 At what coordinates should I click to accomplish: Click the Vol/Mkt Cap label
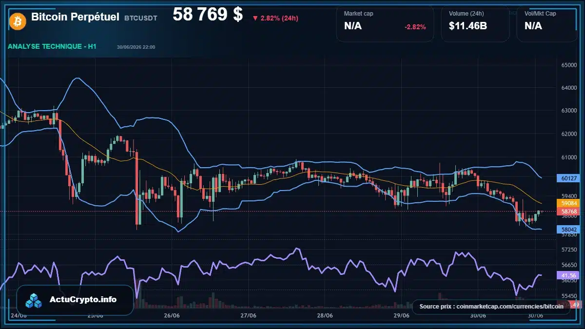[540, 14]
